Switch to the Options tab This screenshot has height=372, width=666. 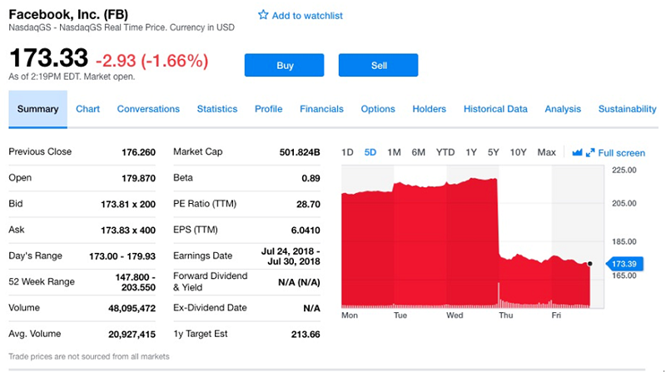click(x=378, y=109)
